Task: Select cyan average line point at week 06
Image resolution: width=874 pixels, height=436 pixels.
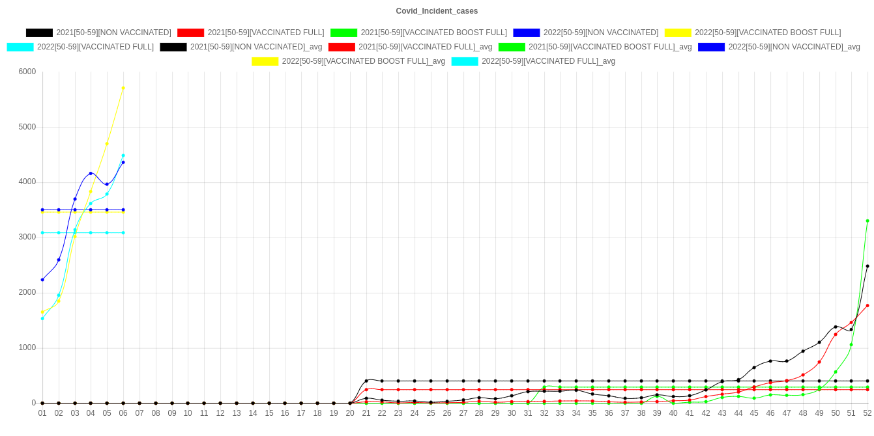Action: pyautogui.click(x=123, y=233)
